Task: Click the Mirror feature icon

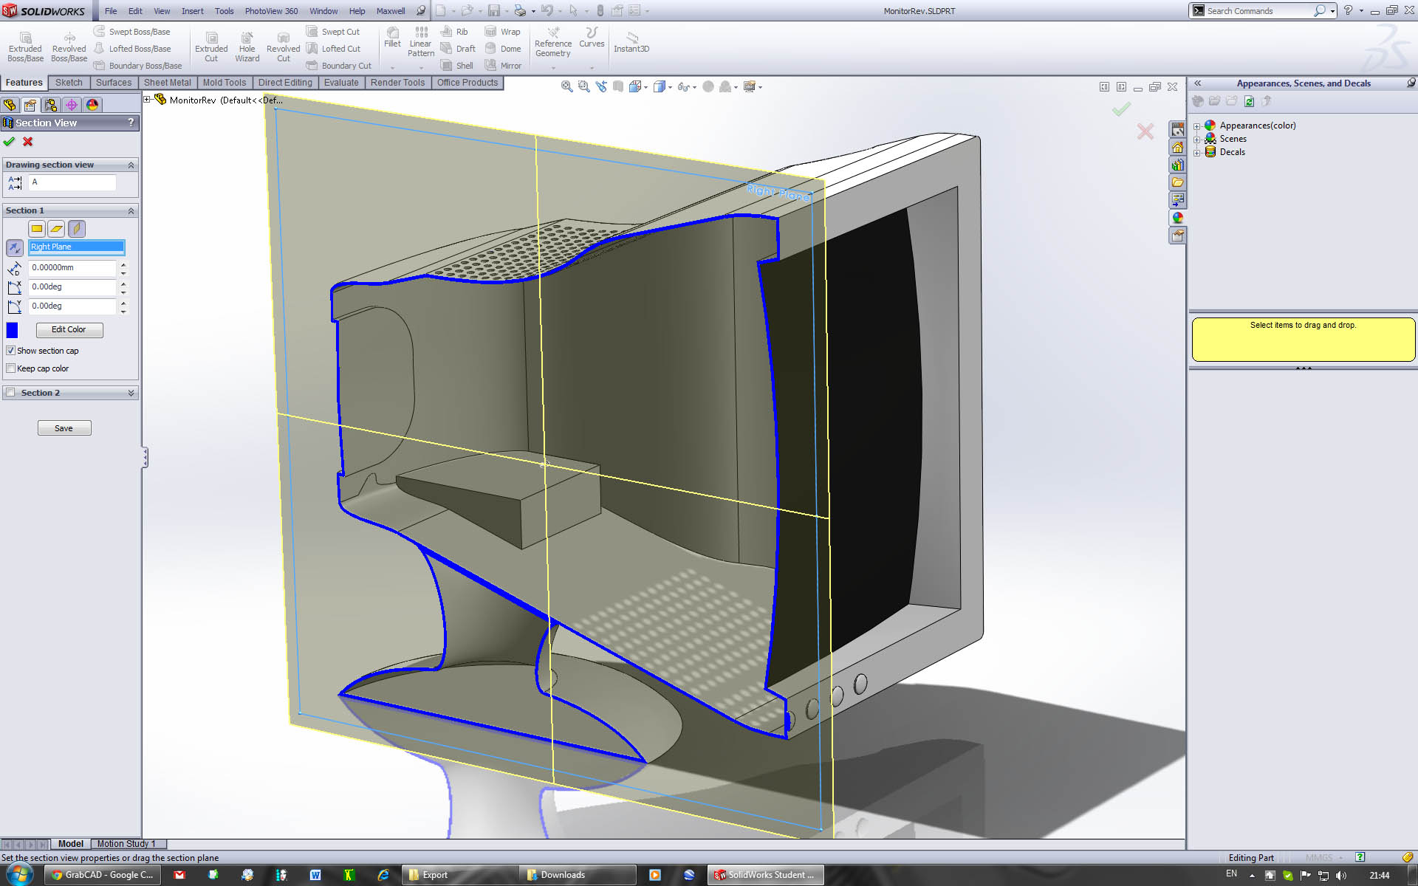Action: click(x=490, y=65)
